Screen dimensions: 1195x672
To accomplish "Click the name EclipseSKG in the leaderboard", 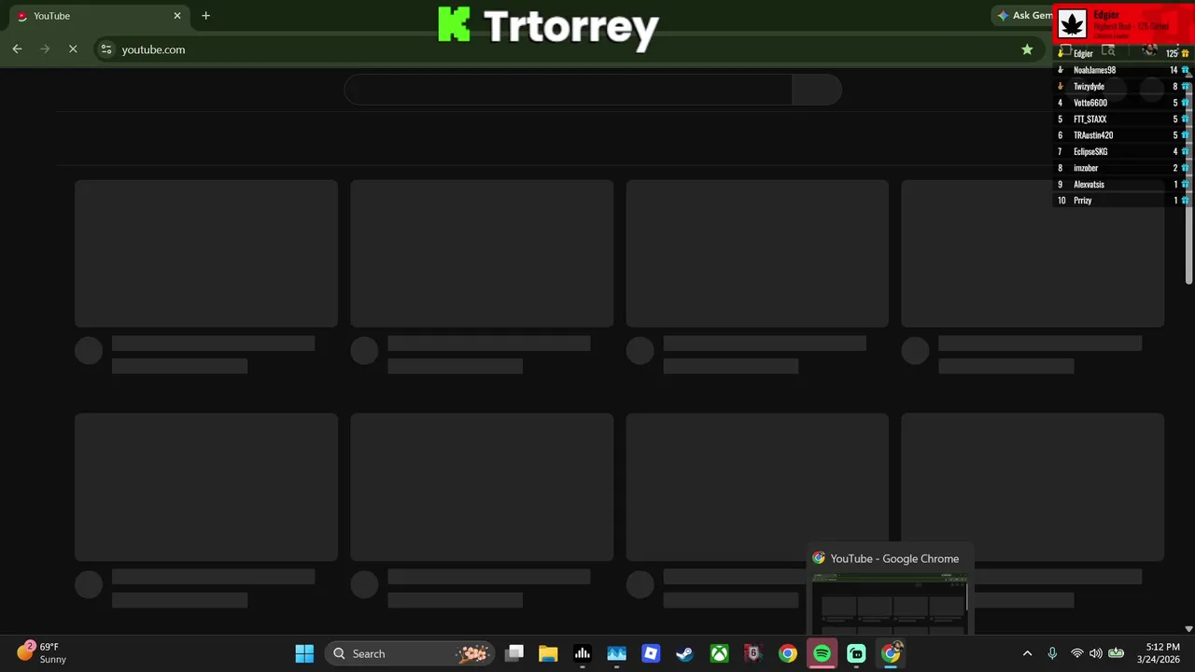I will (1090, 151).
